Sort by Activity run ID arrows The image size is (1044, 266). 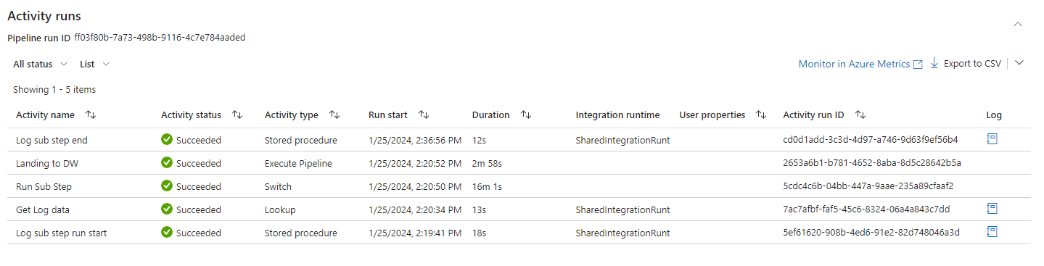(860, 115)
